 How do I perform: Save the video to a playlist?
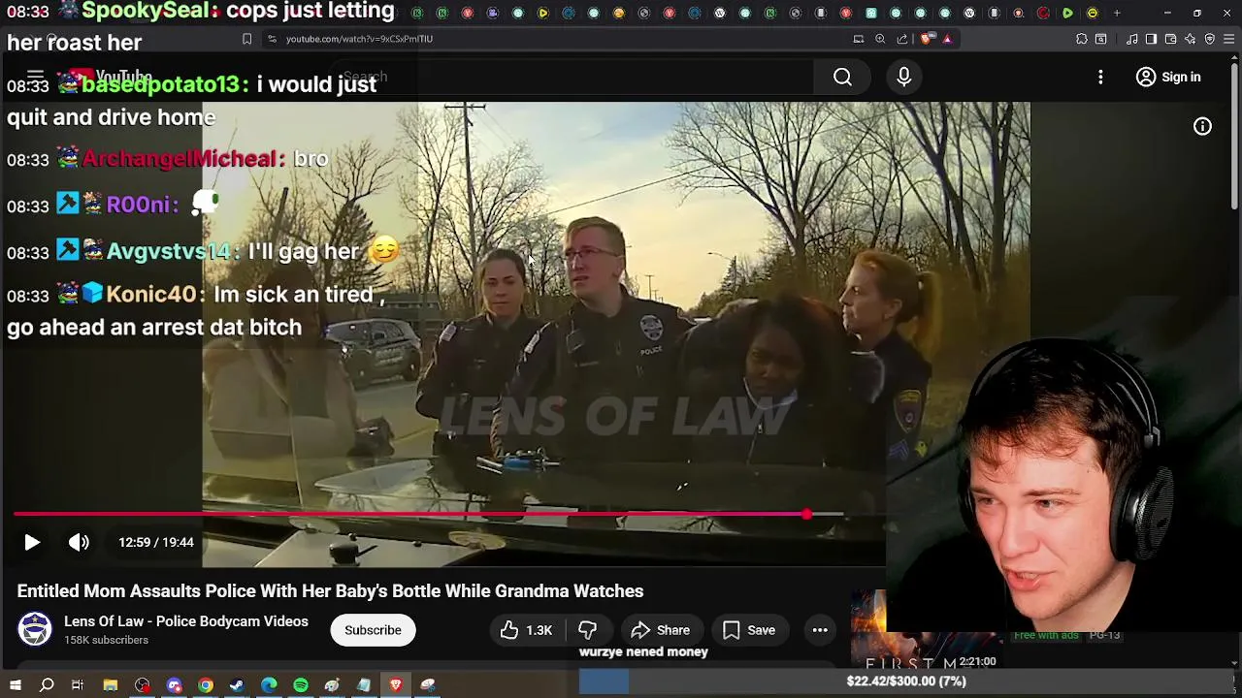(x=749, y=630)
